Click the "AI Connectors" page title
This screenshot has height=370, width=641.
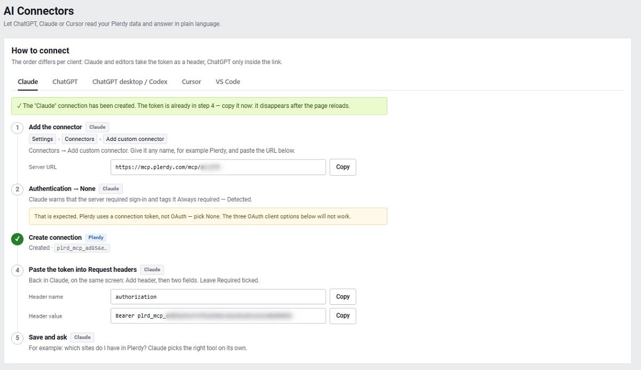click(x=38, y=11)
